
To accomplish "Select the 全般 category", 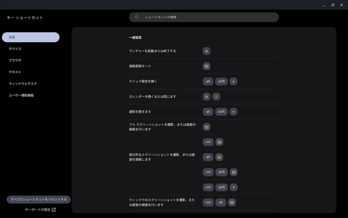I will coord(30,37).
